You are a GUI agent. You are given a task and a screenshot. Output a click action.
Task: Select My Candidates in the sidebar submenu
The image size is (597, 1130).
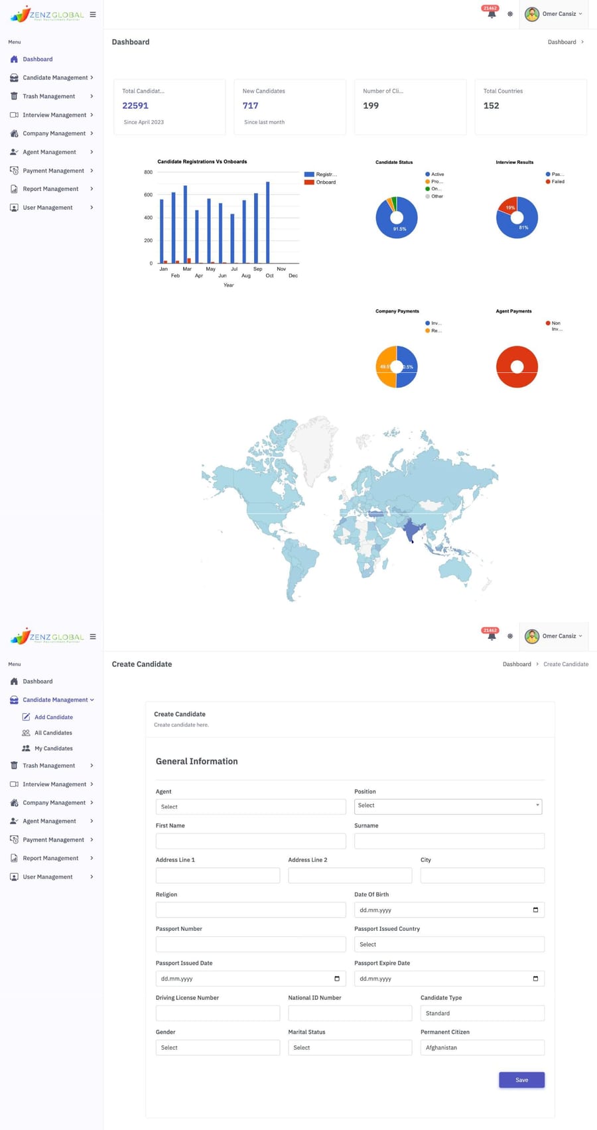coord(54,748)
